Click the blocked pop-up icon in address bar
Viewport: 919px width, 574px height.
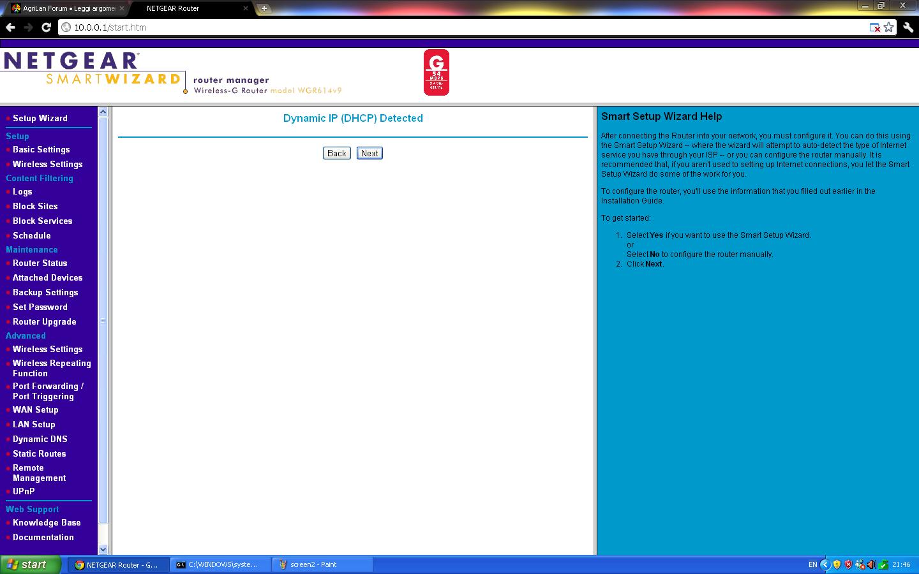pyautogui.click(x=875, y=27)
